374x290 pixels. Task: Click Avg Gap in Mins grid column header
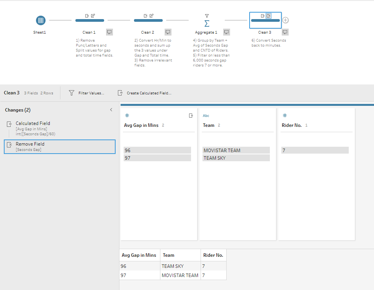pyautogui.click(x=140, y=255)
